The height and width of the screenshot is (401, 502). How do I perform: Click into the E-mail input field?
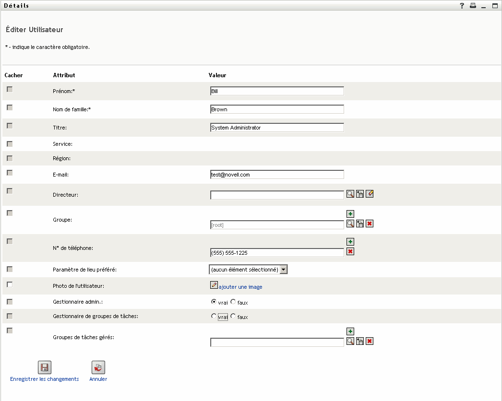click(277, 175)
